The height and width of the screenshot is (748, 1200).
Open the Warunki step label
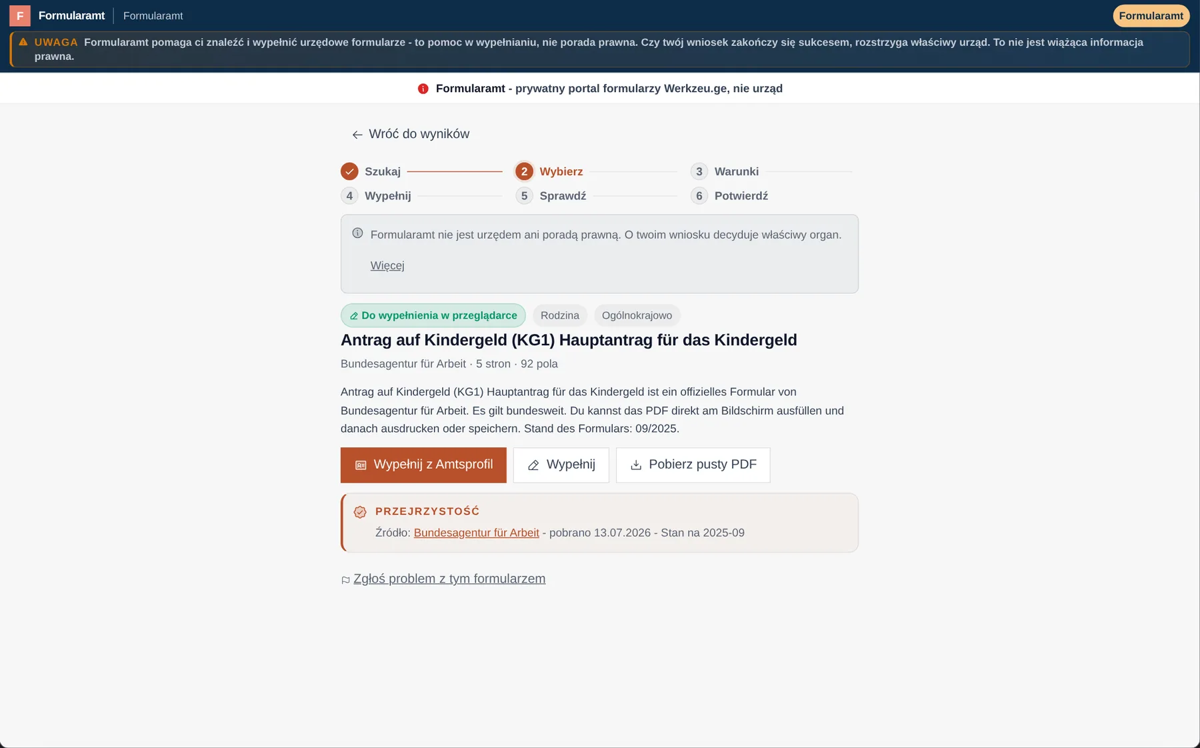pyautogui.click(x=737, y=171)
